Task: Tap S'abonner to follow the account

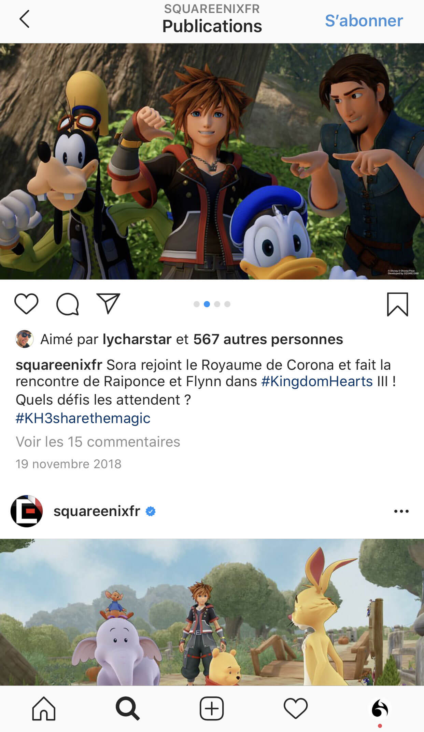Action: click(364, 21)
